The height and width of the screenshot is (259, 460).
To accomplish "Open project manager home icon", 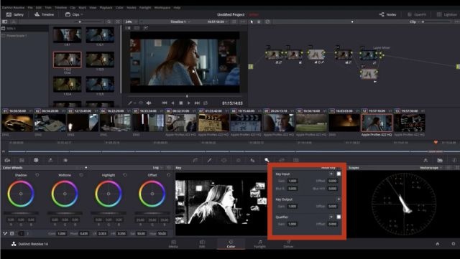I will [x=438, y=244].
